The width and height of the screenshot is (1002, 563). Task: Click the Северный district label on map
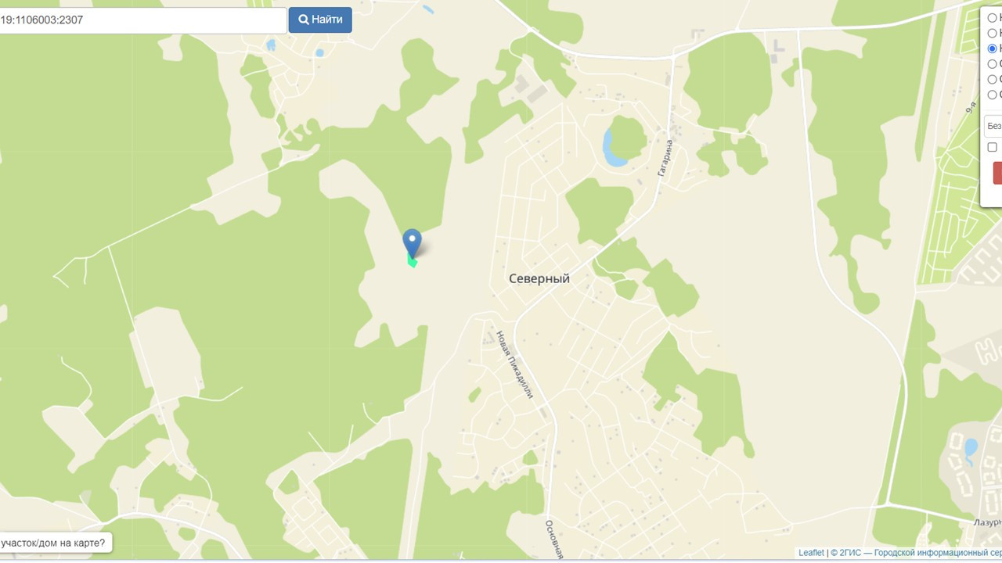(539, 278)
